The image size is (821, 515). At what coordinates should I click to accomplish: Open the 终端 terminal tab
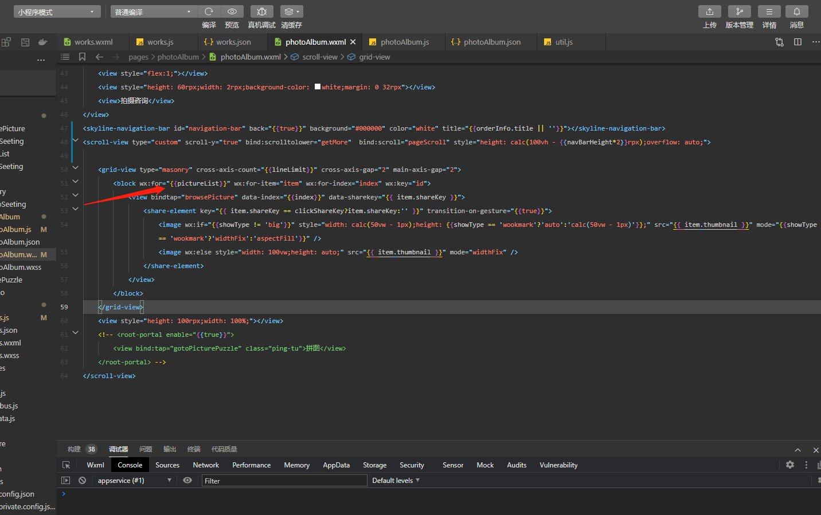coord(194,449)
